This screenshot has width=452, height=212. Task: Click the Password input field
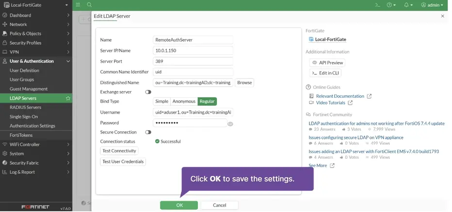coord(190,123)
